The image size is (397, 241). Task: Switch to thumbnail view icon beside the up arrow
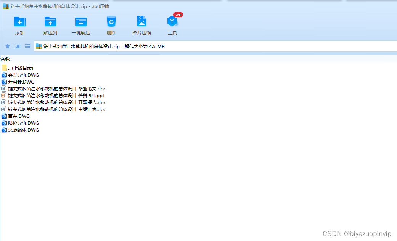point(18,46)
